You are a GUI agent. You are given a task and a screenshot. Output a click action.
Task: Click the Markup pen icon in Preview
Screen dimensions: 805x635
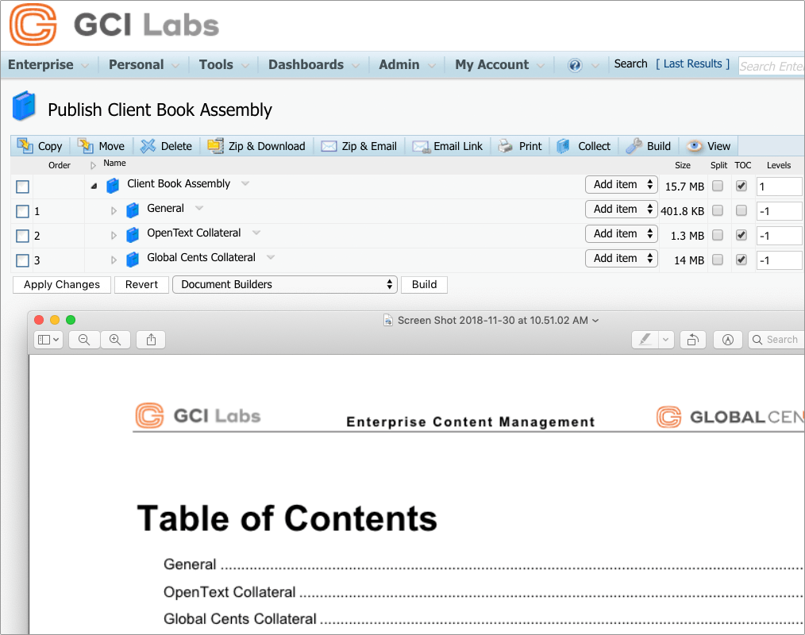pyautogui.click(x=645, y=339)
